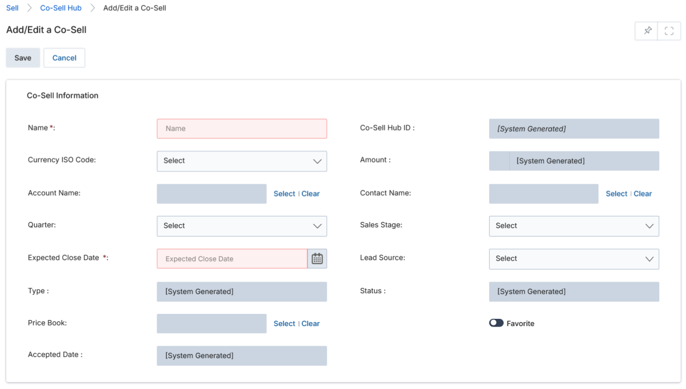Click the Quarter field label
Image resolution: width=686 pixels, height=389 pixels.
point(41,225)
